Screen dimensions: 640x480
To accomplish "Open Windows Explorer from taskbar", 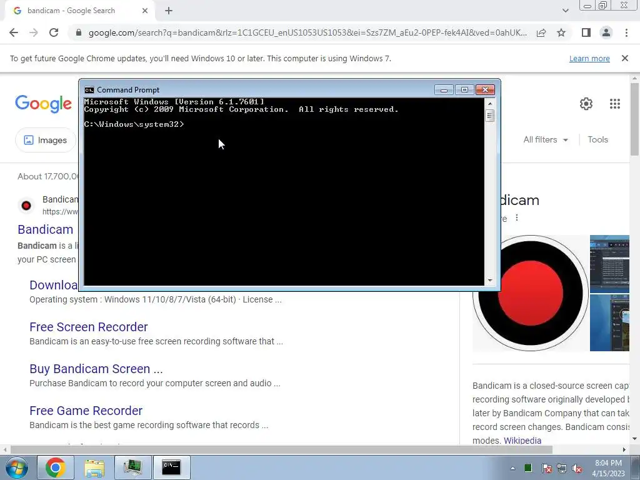I will pyautogui.click(x=94, y=467).
